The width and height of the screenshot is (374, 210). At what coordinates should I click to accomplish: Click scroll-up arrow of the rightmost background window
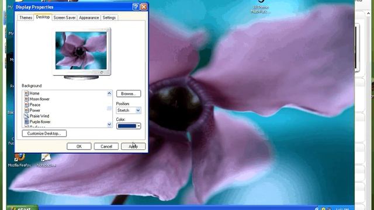pos(368,14)
